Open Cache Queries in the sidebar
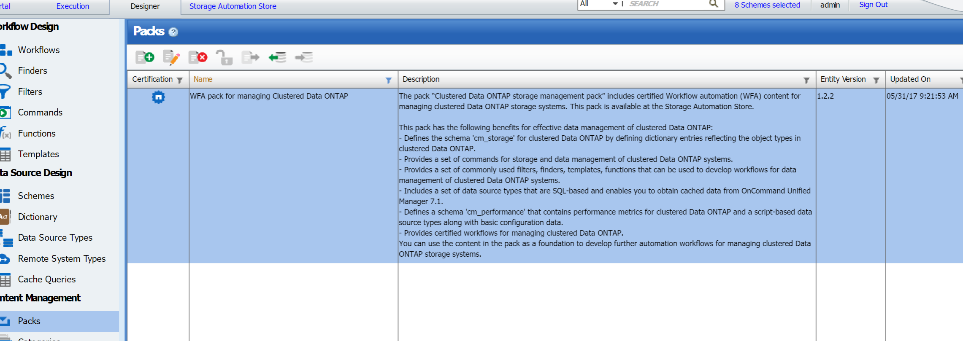Viewport: 963px width, 341px height. pyautogui.click(x=47, y=279)
